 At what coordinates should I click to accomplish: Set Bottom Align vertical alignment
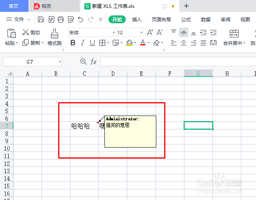[193, 34]
